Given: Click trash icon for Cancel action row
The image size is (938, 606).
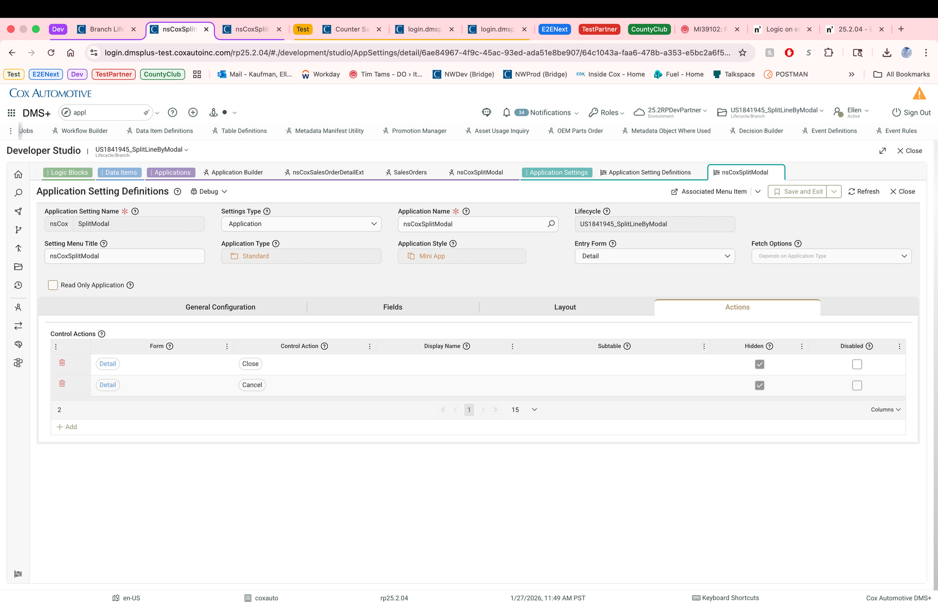Looking at the screenshot, I should [62, 384].
